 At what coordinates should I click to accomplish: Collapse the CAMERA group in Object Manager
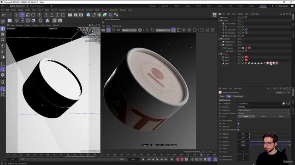219,39
